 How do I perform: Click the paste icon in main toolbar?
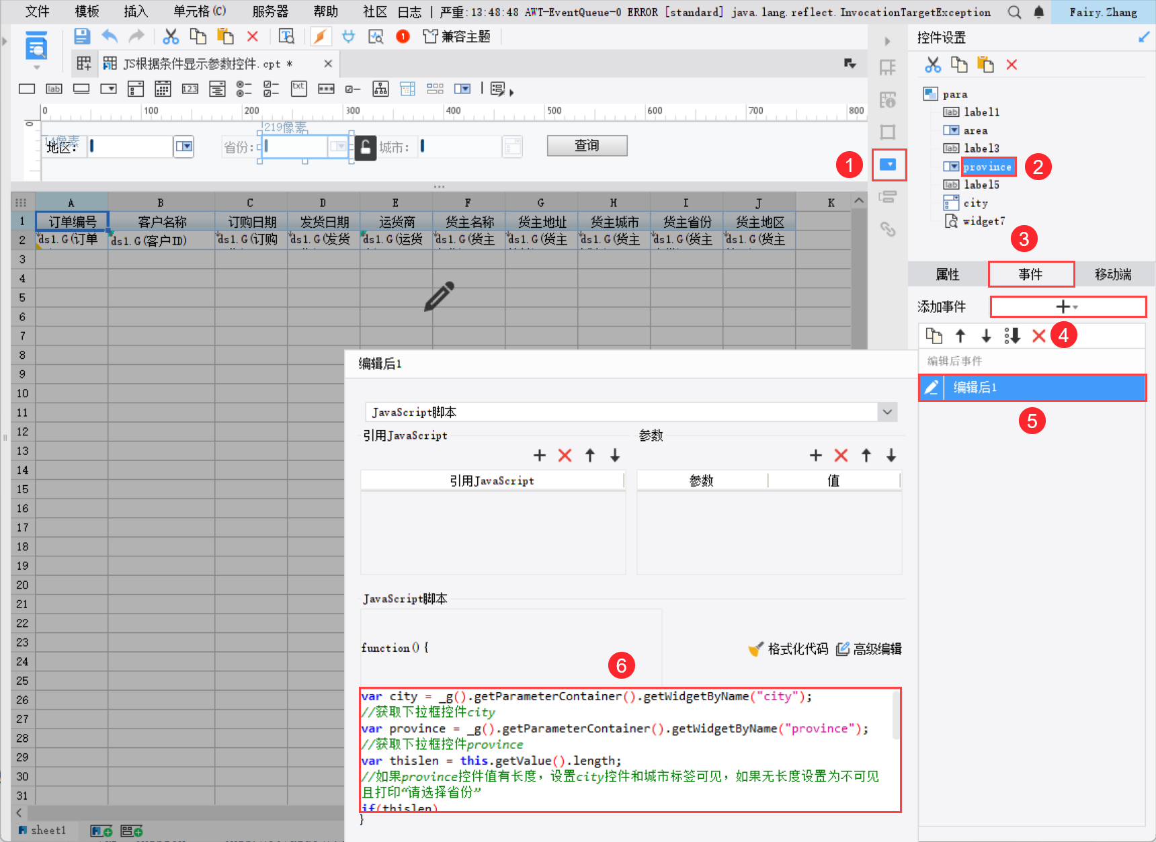point(225,36)
